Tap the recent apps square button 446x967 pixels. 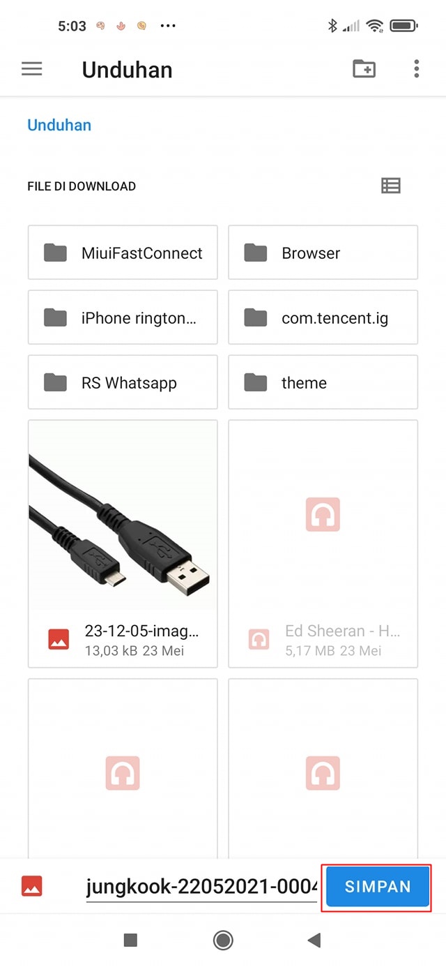[130, 940]
